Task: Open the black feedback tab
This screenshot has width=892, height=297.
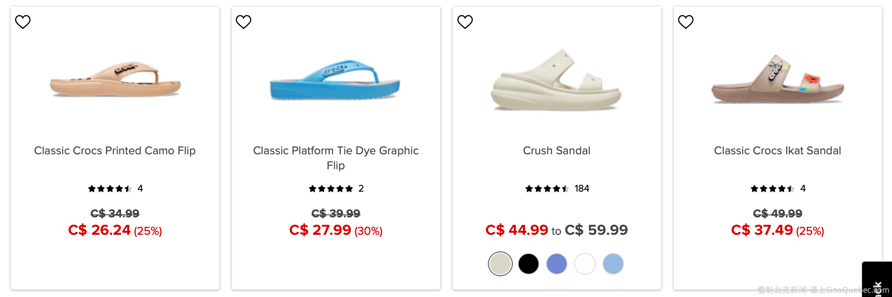Action: (x=877, y=280)
